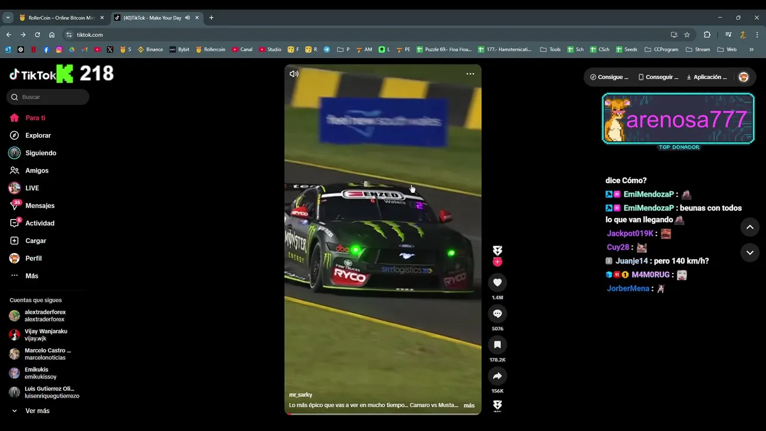Screen dimensions: 766x431
Task: Open the Studio YouTube bookmark
Action: (270, 50)
